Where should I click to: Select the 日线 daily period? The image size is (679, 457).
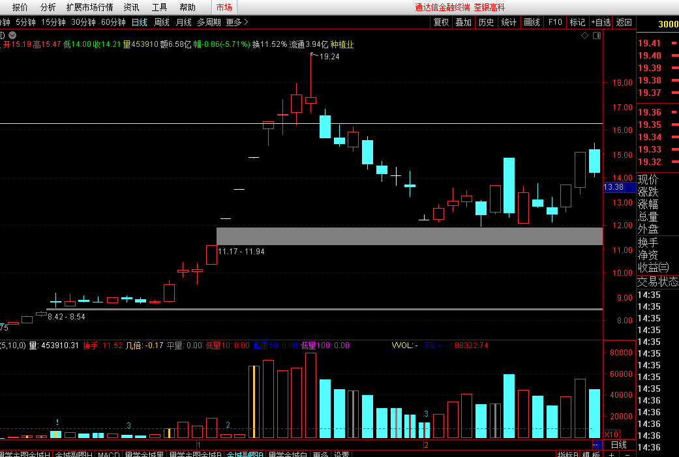point(140,22)
